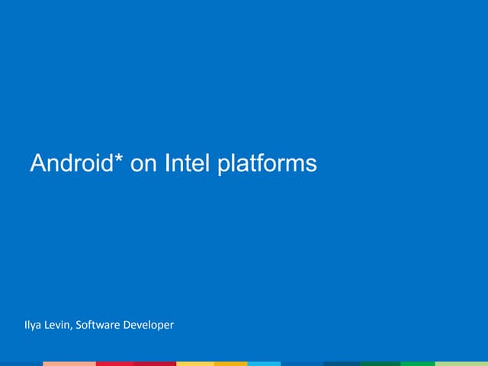
Task: Click the word "on" in the slide title
Action: pyautogui.click(x=143, y=165)
